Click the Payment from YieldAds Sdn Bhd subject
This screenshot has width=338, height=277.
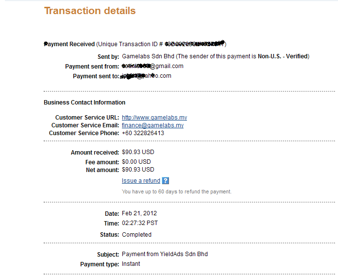click(165, 254)
